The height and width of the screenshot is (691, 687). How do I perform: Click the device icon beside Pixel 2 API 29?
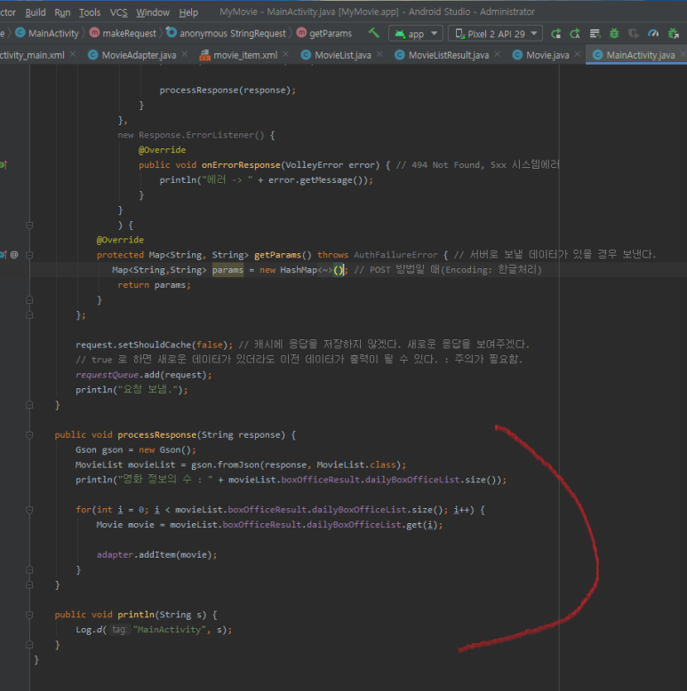coord(459,34)
